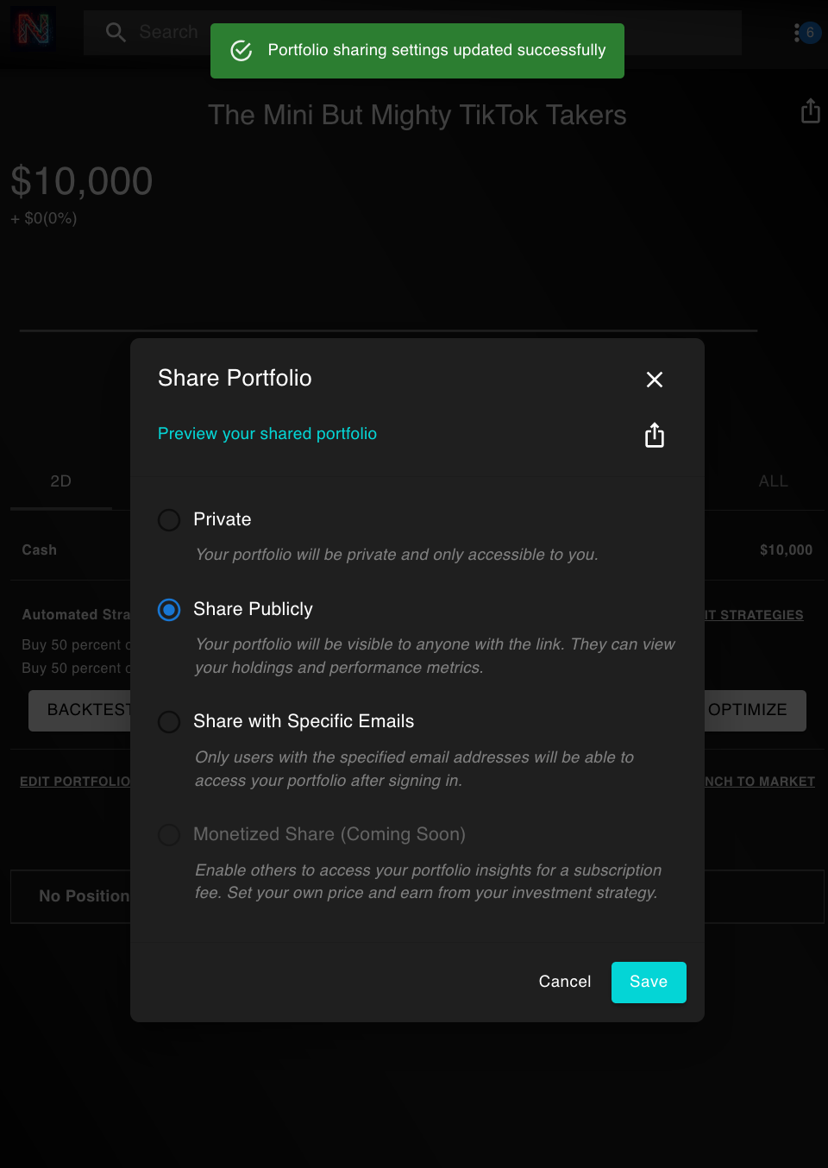Click the N app logo
Screen dimensions: 828x1168
point(34,31)
